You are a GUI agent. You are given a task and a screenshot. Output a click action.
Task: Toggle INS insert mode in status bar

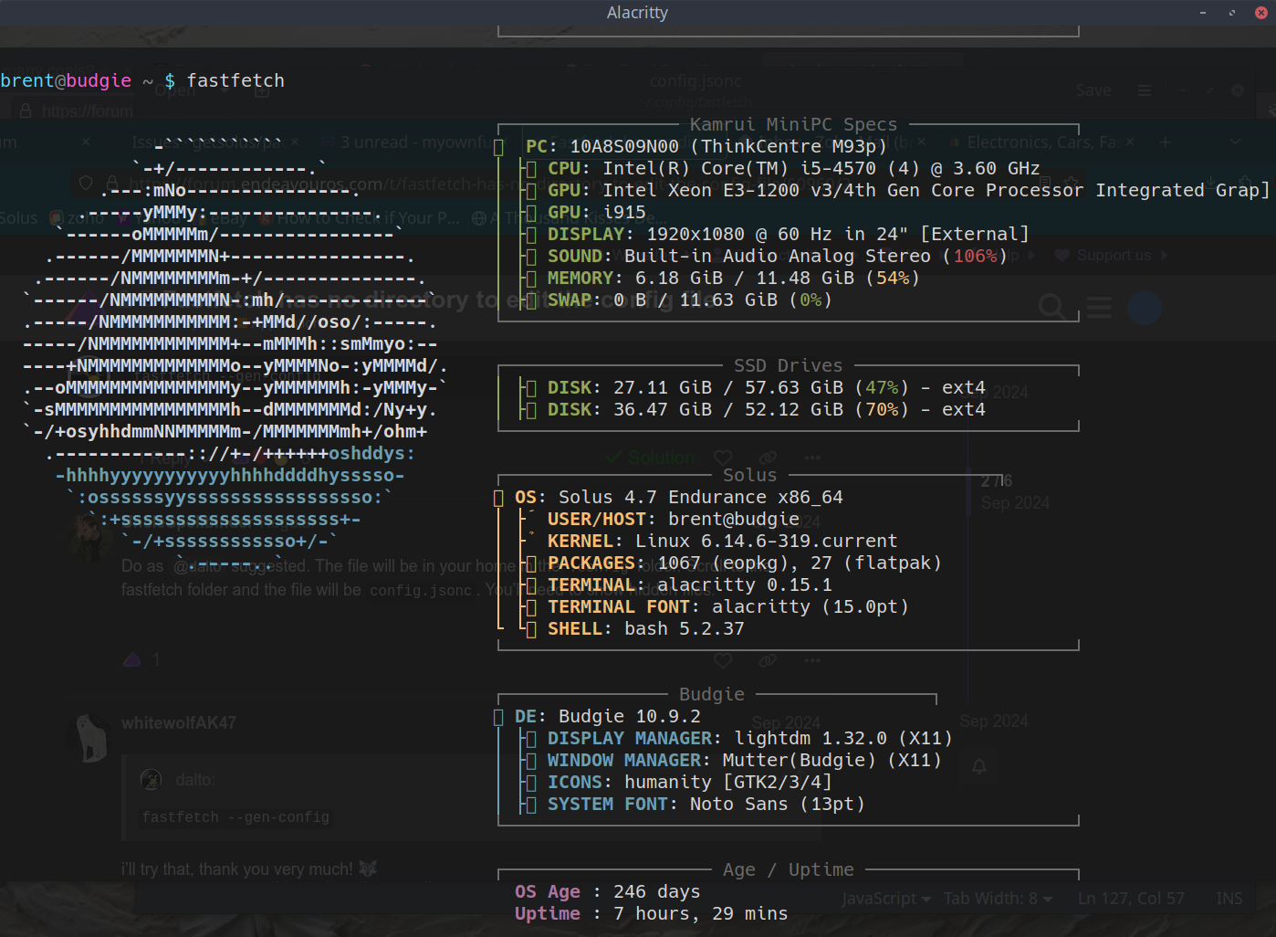tap(1229, 899)
